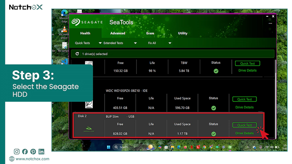
Task: Launch Edge from the taskbar
Action: click(x=179, y=147)
